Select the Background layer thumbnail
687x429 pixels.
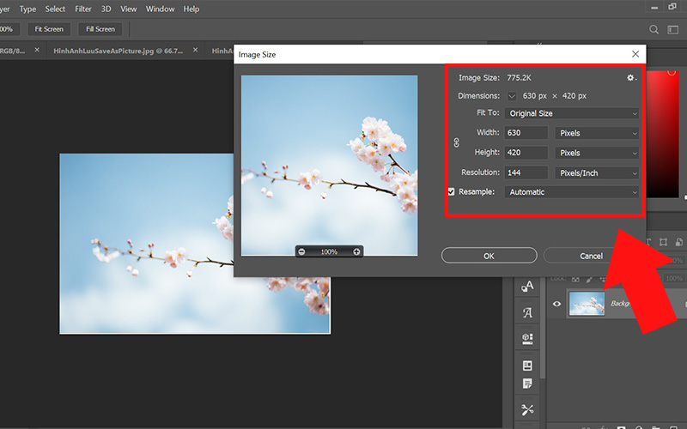coord(587,304)
